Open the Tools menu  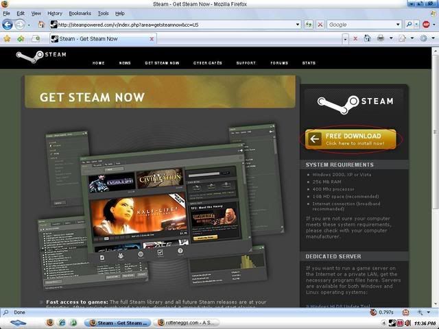pyautogui.click(x=103, y=13)
